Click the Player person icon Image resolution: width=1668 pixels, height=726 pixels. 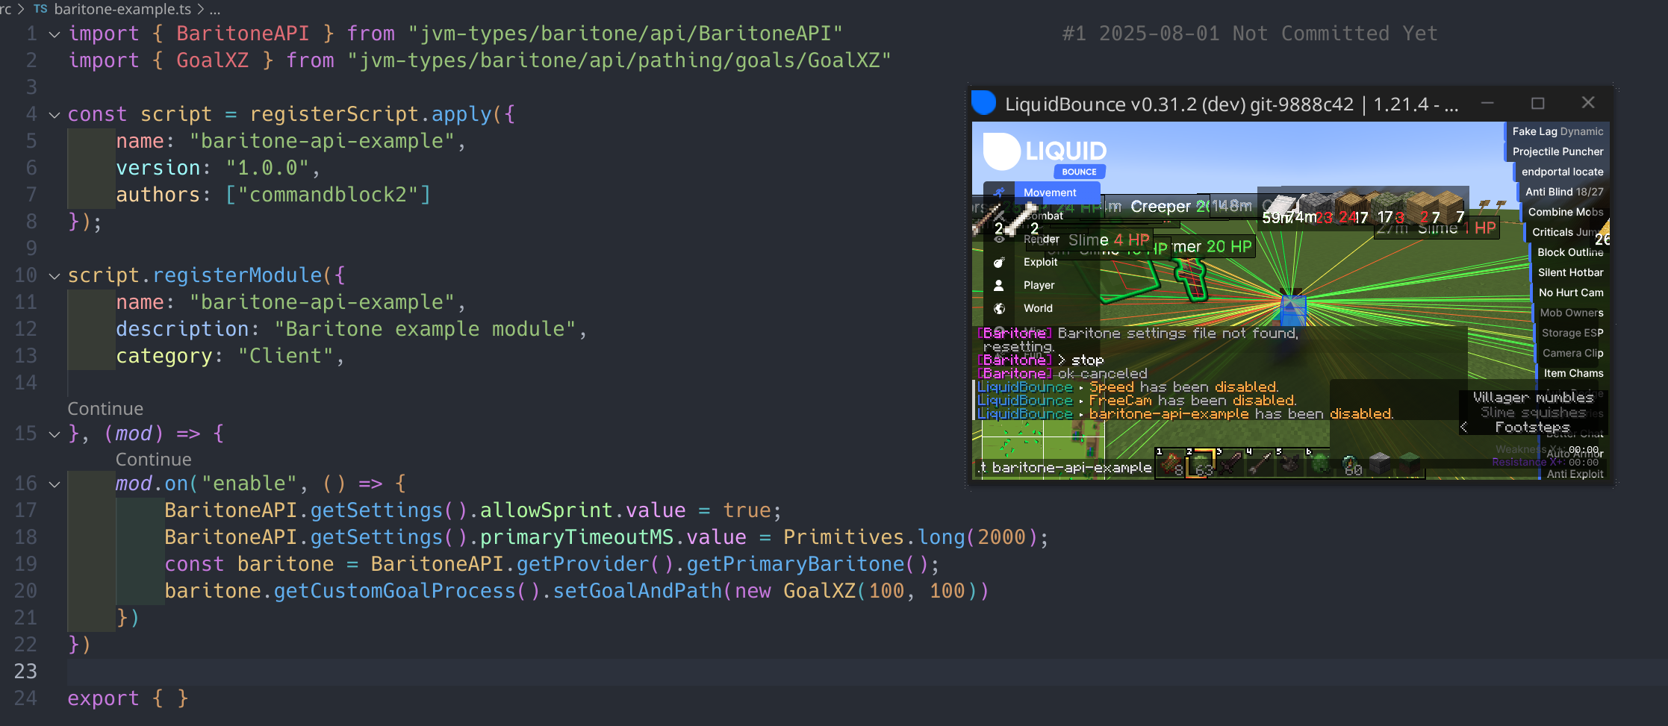(x=999, y=285)
